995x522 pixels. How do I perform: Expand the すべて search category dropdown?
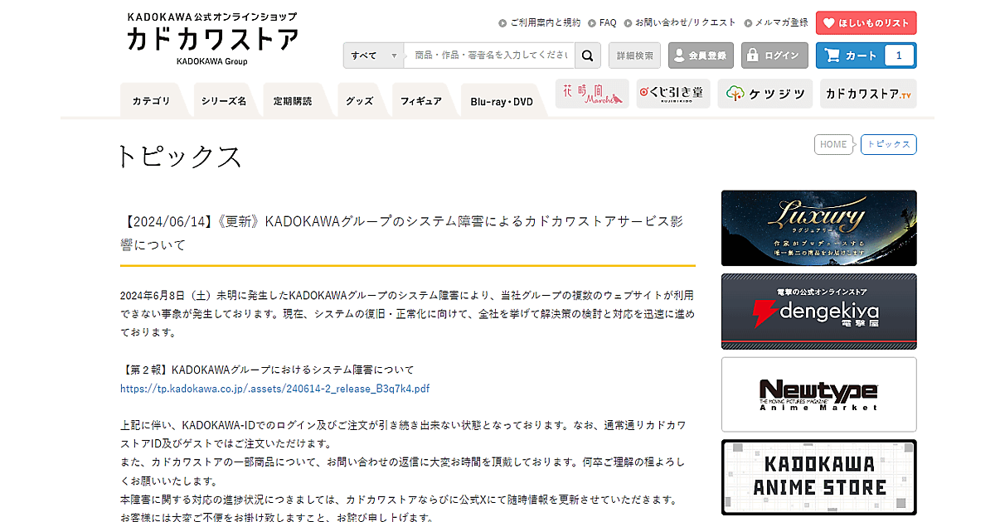click(x=373, y=56)
